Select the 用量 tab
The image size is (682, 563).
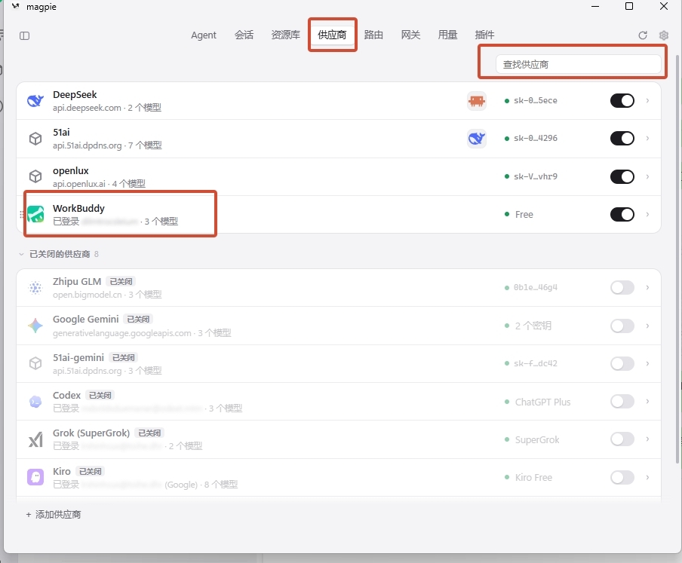click(x=447, y=35)
